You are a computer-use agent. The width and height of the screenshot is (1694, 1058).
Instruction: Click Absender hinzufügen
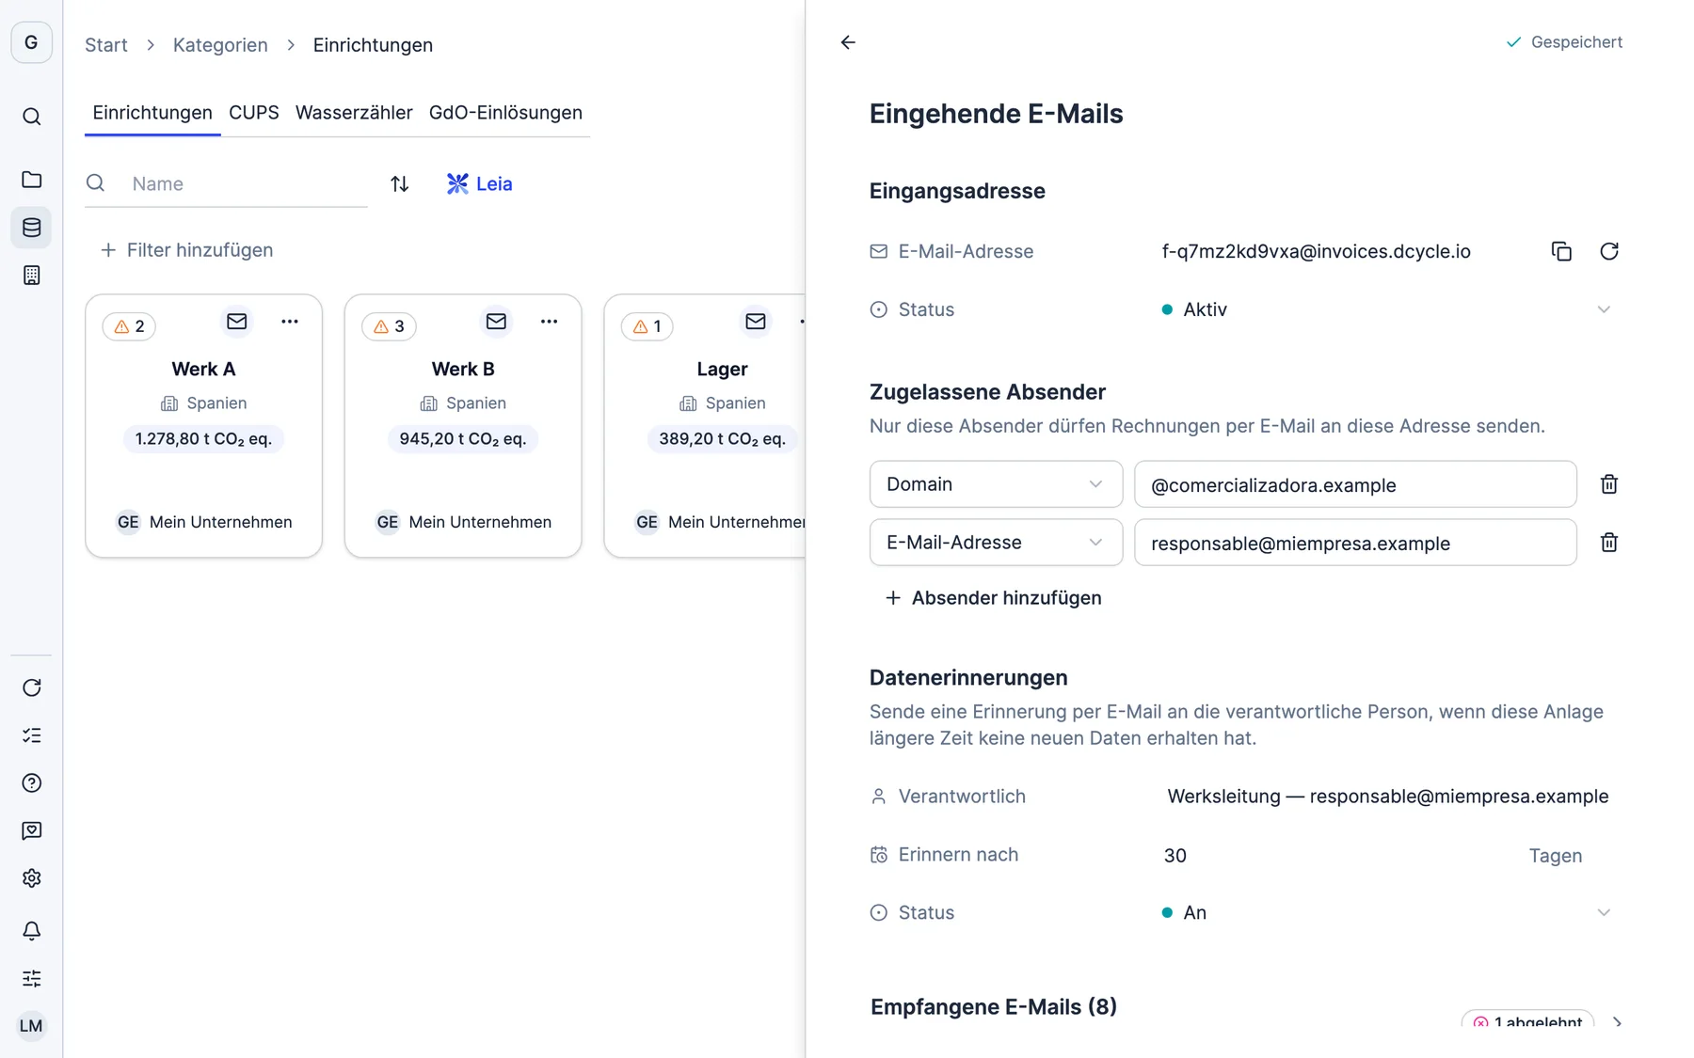coord(994,598)
